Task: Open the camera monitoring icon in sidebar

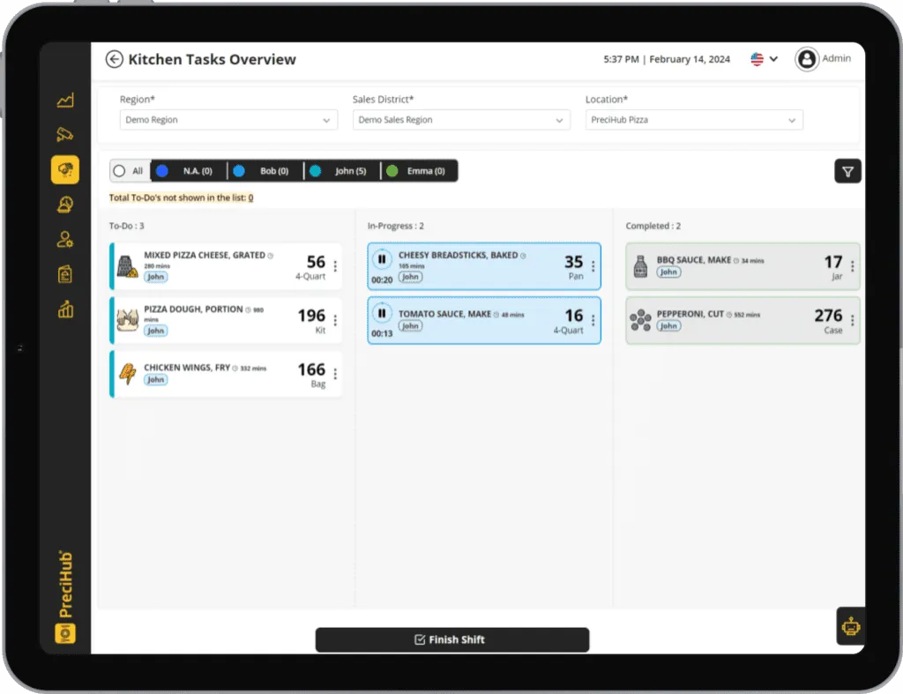Action: 65,135
